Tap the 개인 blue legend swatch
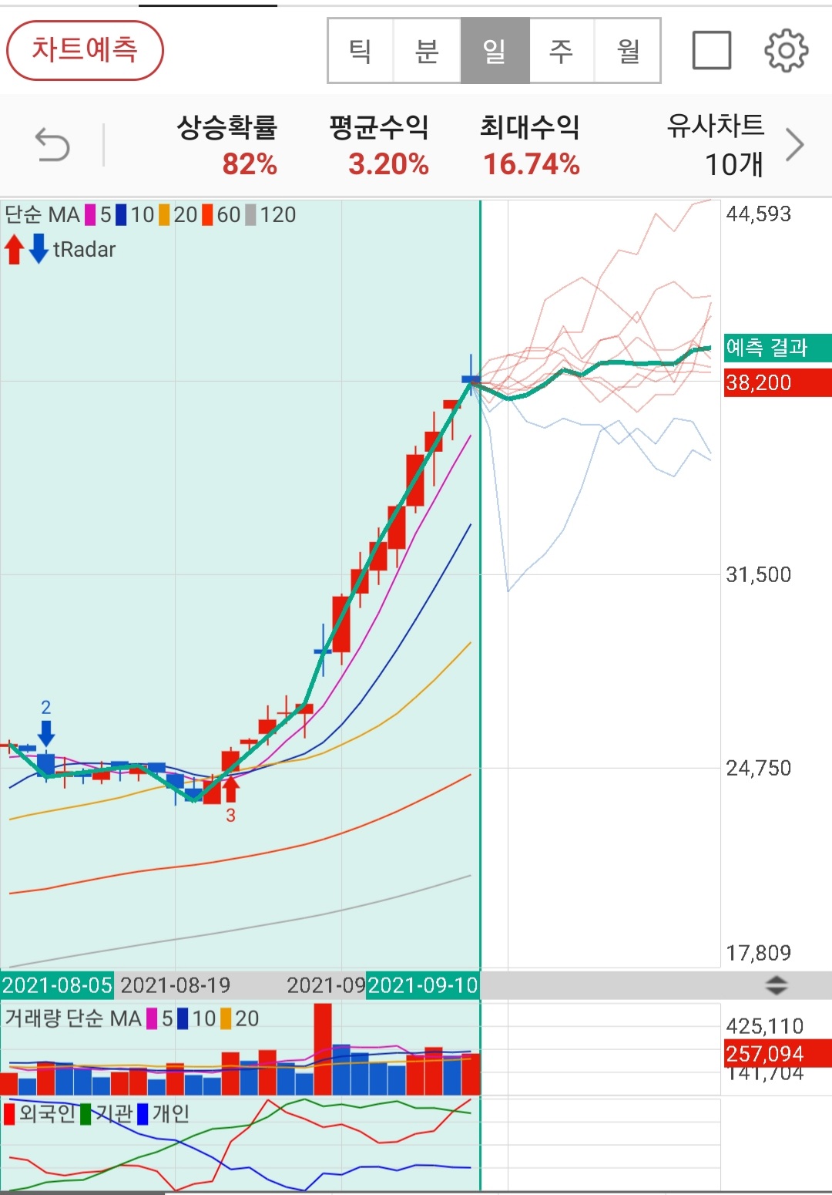The height and width of the screenshot is (1195, 832). click(x=143, y=1113)
